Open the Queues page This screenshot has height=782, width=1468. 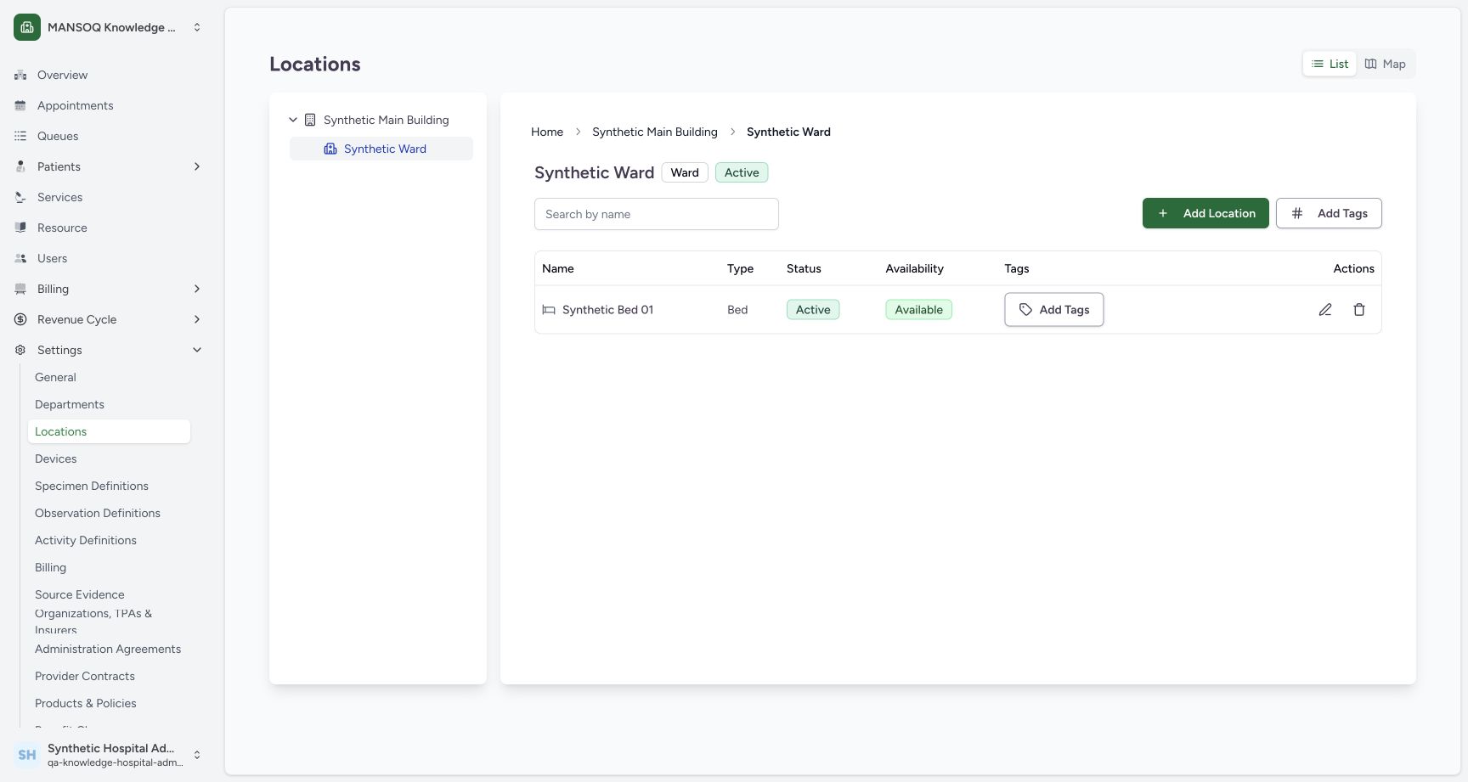[58, 136]
